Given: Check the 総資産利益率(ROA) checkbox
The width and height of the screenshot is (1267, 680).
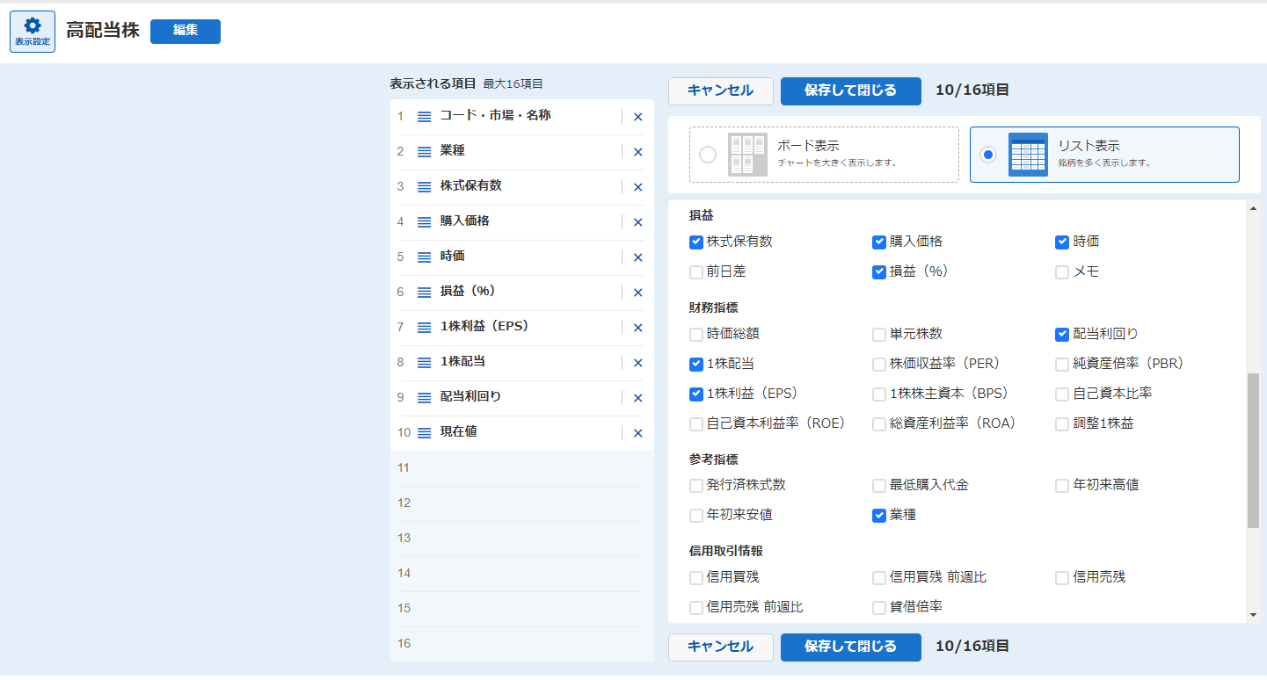Looking at the screenshot, I should (x=879, y=424).
